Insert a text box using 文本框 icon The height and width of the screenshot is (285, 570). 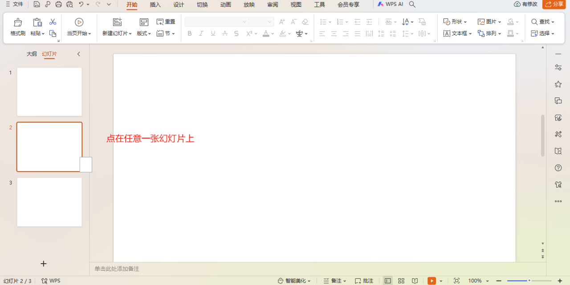pos(455,33)
